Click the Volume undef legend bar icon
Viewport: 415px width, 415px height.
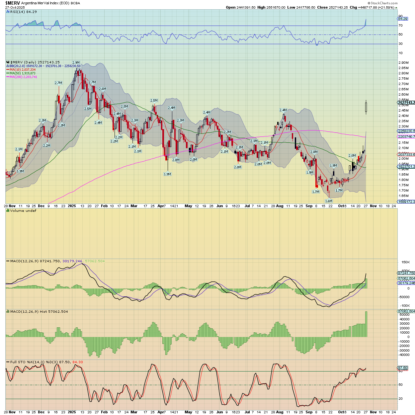coord(8,210)
